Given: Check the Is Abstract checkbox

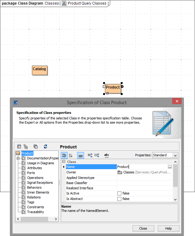Looking at the screenshot, I should tap(120, 199).
